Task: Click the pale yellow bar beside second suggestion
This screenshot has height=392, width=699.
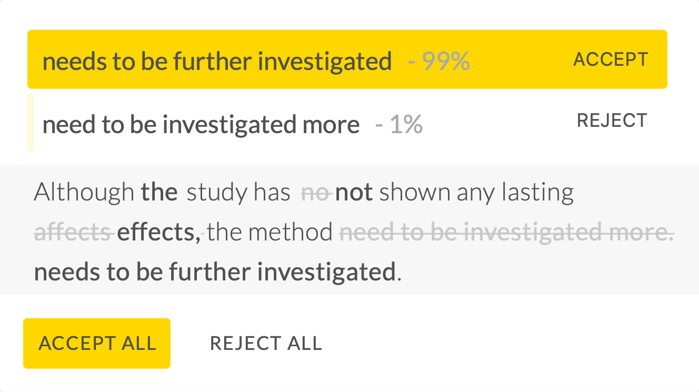Action: click(31, 123)
